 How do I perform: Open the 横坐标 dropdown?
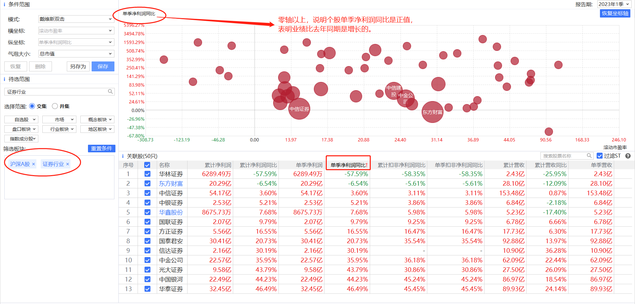click(x=76, y=31)
